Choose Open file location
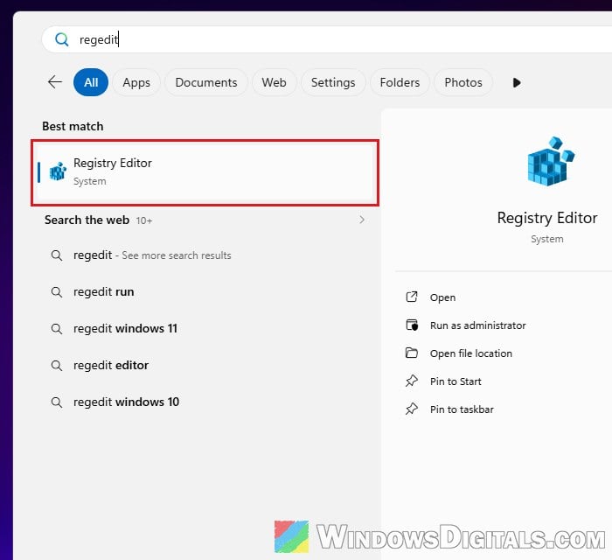The width and height of the screenshot is (612, 560). 471,353
